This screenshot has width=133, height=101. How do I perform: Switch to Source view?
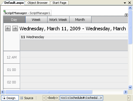pos(27,98)
